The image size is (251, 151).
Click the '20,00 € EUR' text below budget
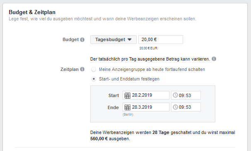(148, 48)
